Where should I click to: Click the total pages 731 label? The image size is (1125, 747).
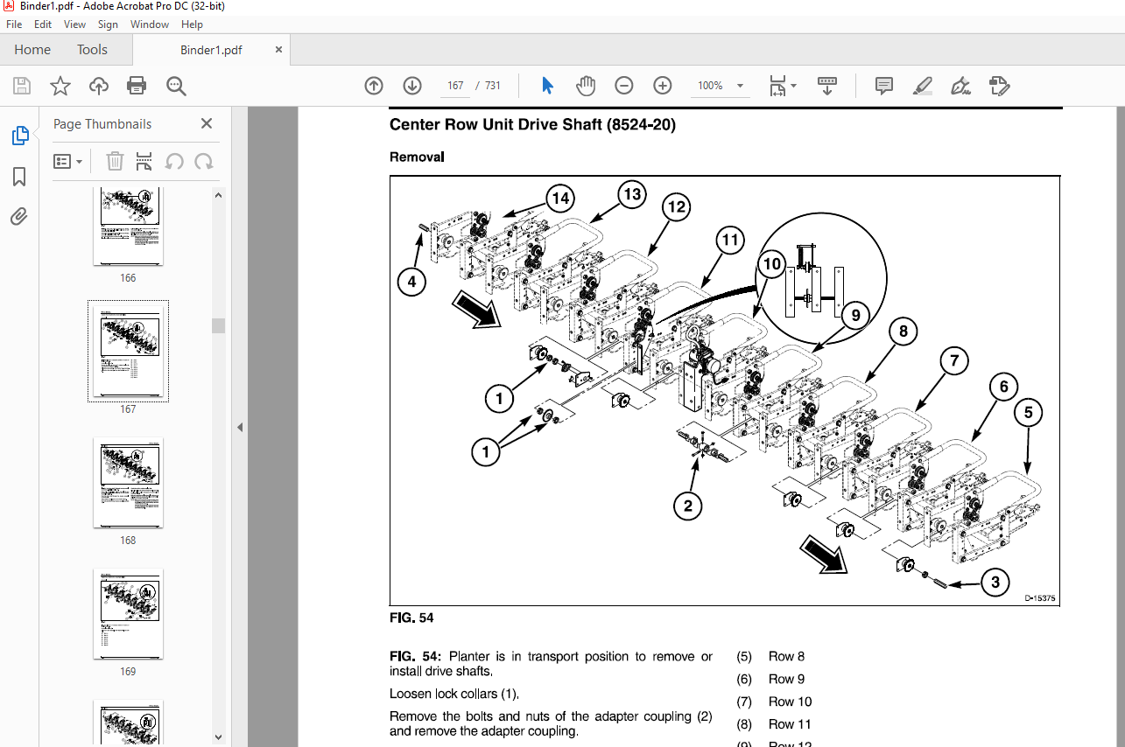pyautogui.click(x=493, y=86)
